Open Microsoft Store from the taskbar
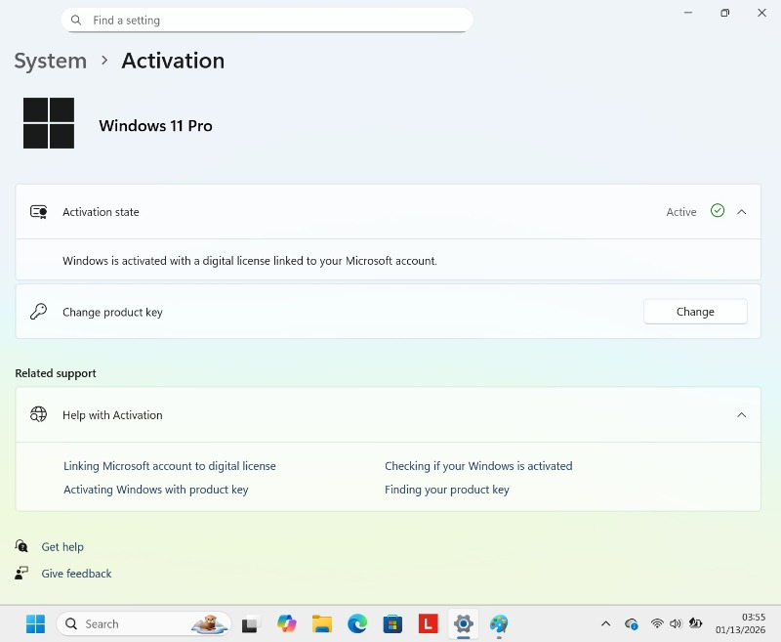This screenshot has height=642, width=781. click(x=392, y=623)
